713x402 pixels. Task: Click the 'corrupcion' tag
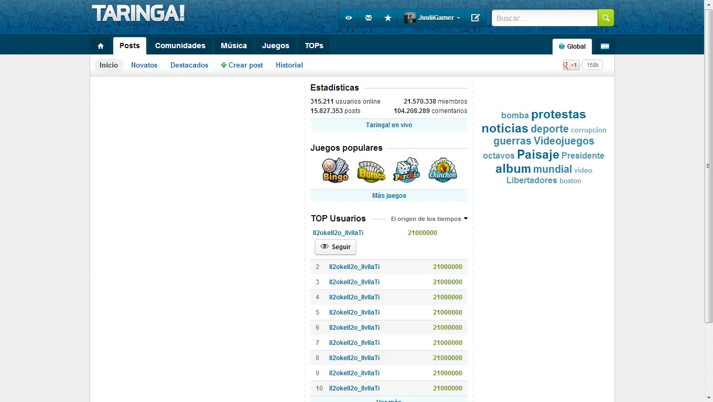(x=589, y=130)
